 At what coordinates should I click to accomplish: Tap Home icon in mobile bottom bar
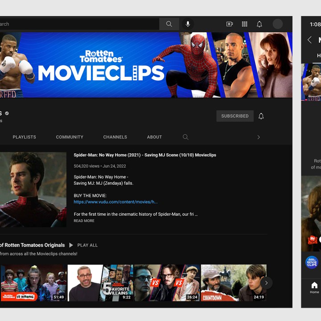point(314,288)
